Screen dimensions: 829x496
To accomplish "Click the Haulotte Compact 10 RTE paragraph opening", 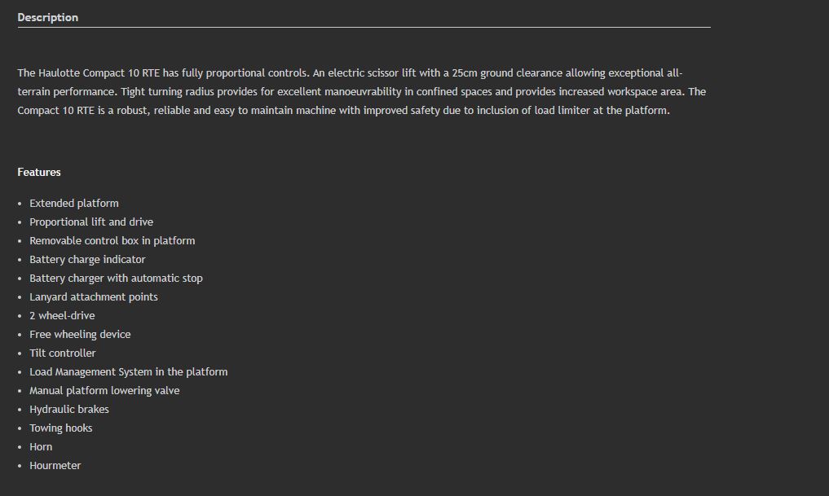I will point(88,73).
